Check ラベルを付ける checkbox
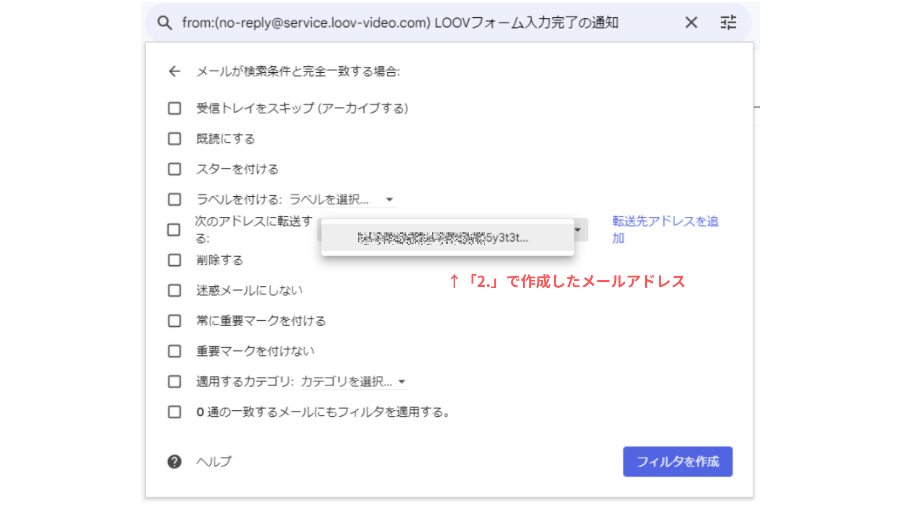The image size is (901, 507). click(175, 199)
